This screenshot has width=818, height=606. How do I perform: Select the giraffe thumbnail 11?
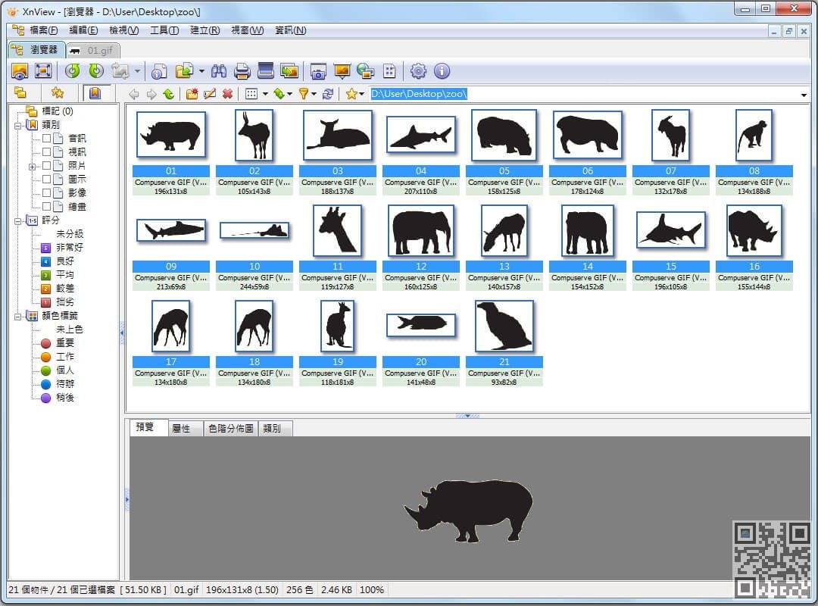(x=337, y=231)
